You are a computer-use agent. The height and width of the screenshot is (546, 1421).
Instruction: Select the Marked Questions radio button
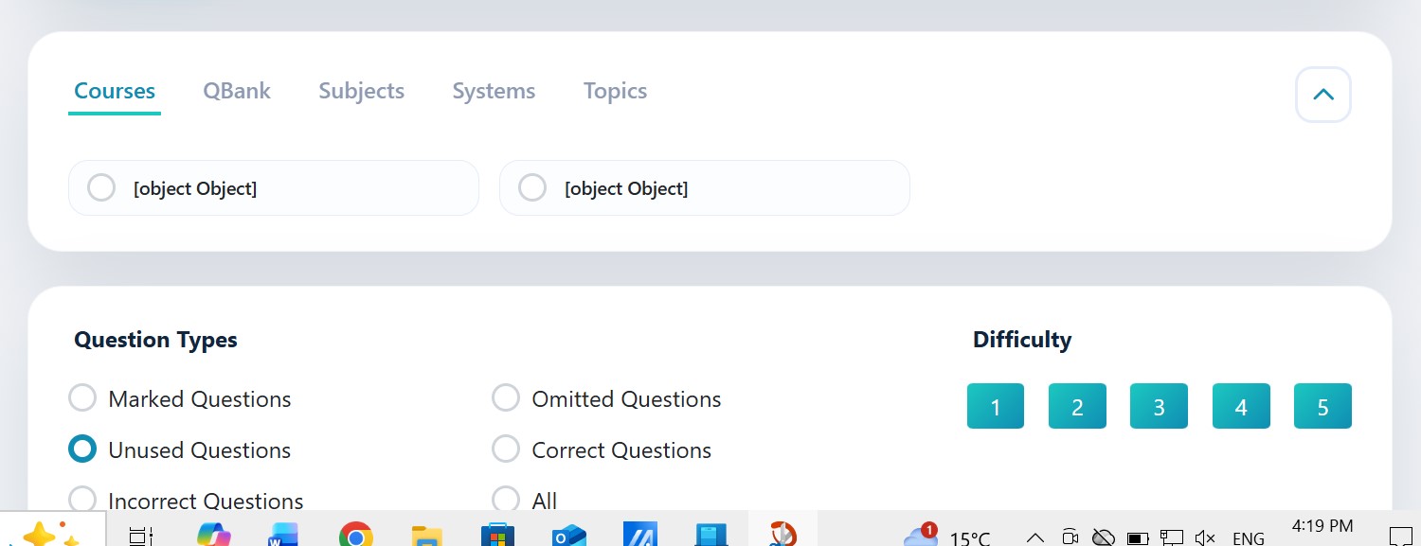[x=82, y=398]
